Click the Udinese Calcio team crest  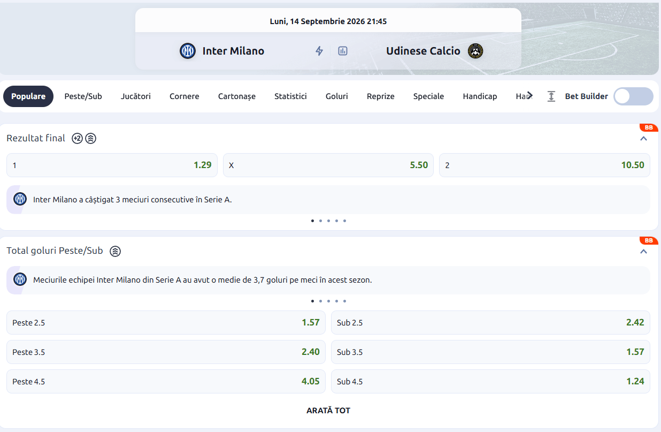pos(475,51)
